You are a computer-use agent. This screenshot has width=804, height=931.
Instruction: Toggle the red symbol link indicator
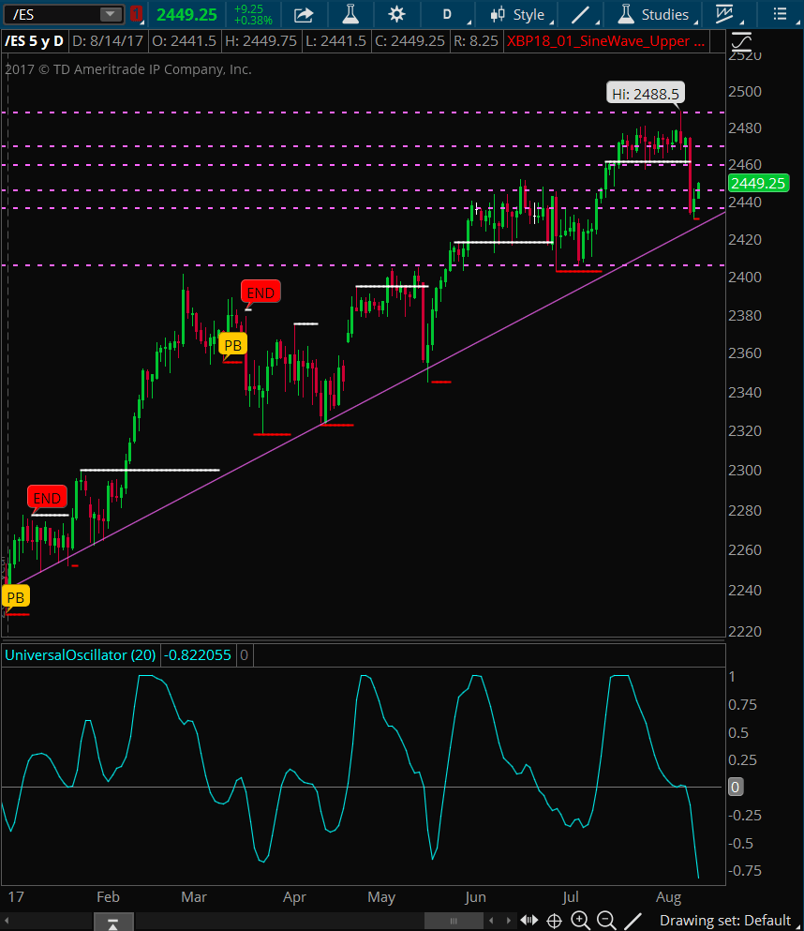(x=137, y=14)
